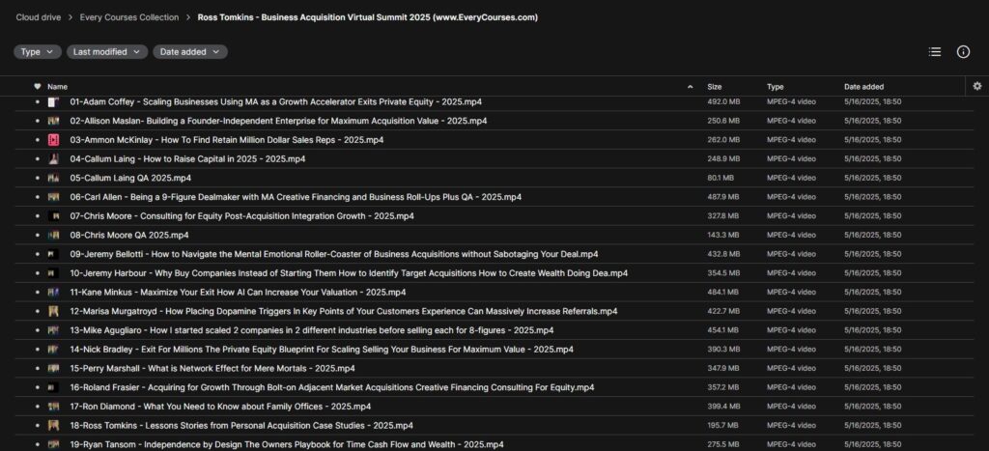Click the 250.6 MB size cell

pyautogui.click(x=722, y=121)
